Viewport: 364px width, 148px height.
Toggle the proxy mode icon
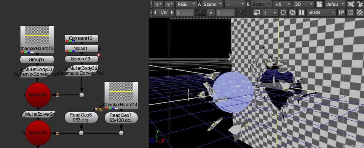(x=257, y=13)
